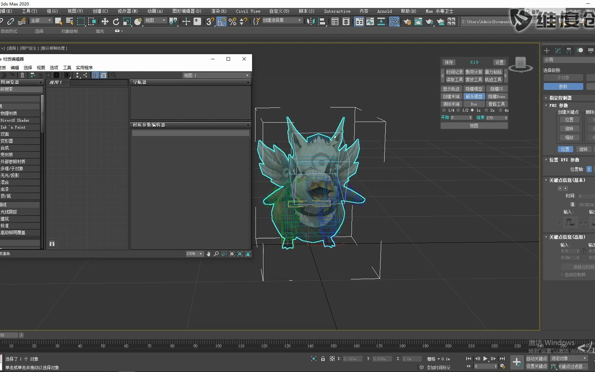Open the Modify panel tab icon
Screen dimensions: 595x372
(x=558, y=51)
